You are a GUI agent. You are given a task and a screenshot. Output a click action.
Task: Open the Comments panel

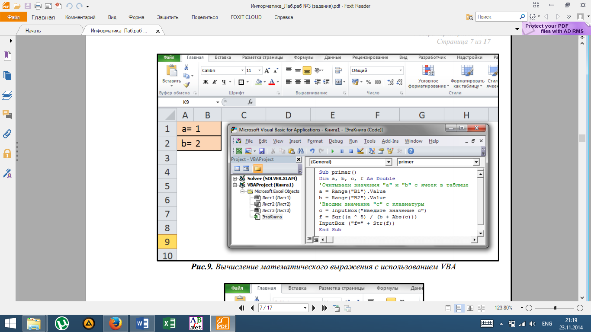point(7,115)
